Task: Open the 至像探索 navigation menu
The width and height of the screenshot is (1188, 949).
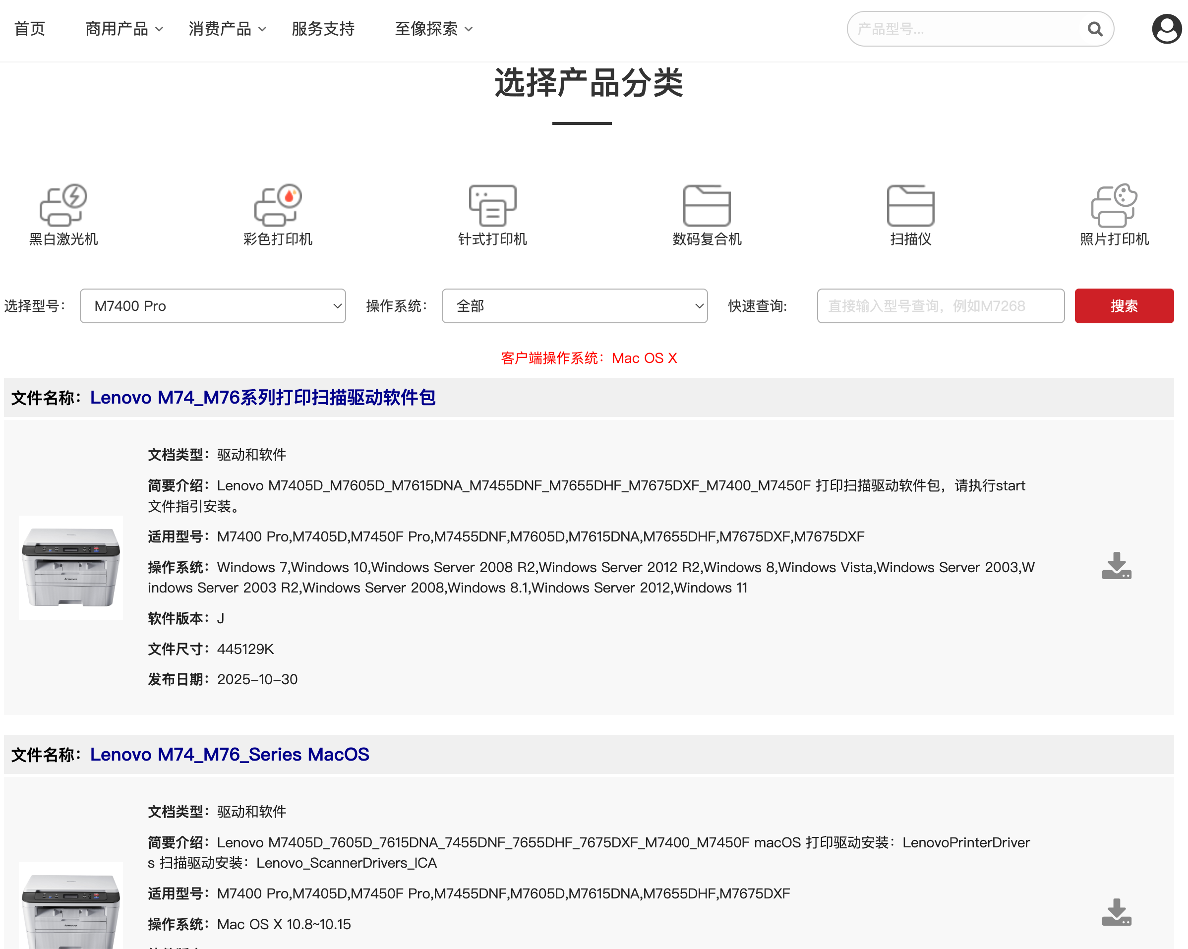Action: click(x=433, y=29)
